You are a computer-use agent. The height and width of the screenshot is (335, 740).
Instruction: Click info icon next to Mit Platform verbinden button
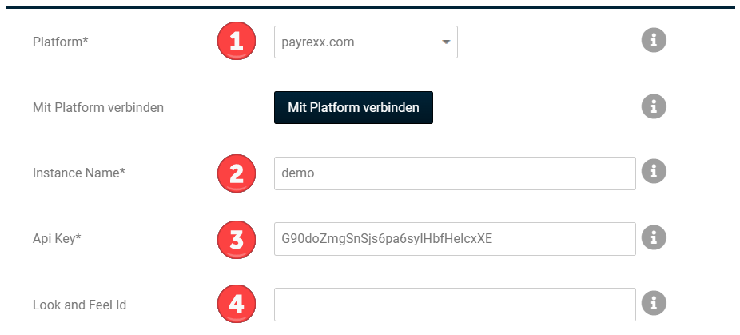click(654, 106)
